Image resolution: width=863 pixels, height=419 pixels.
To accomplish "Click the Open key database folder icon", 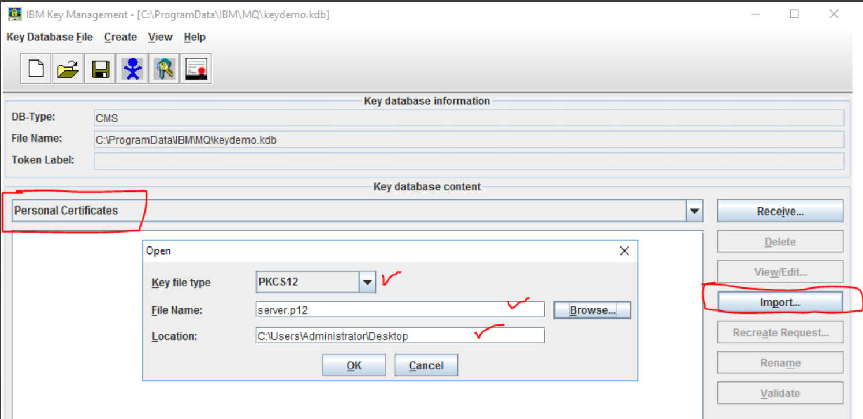I will [x=68, y=69].
